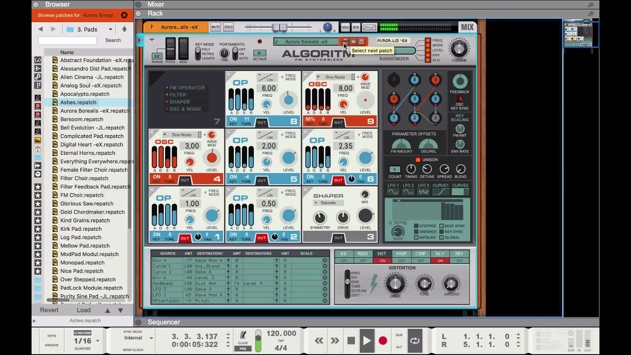
Task: Open the automation waveform icon
Action: click(369, 27)
